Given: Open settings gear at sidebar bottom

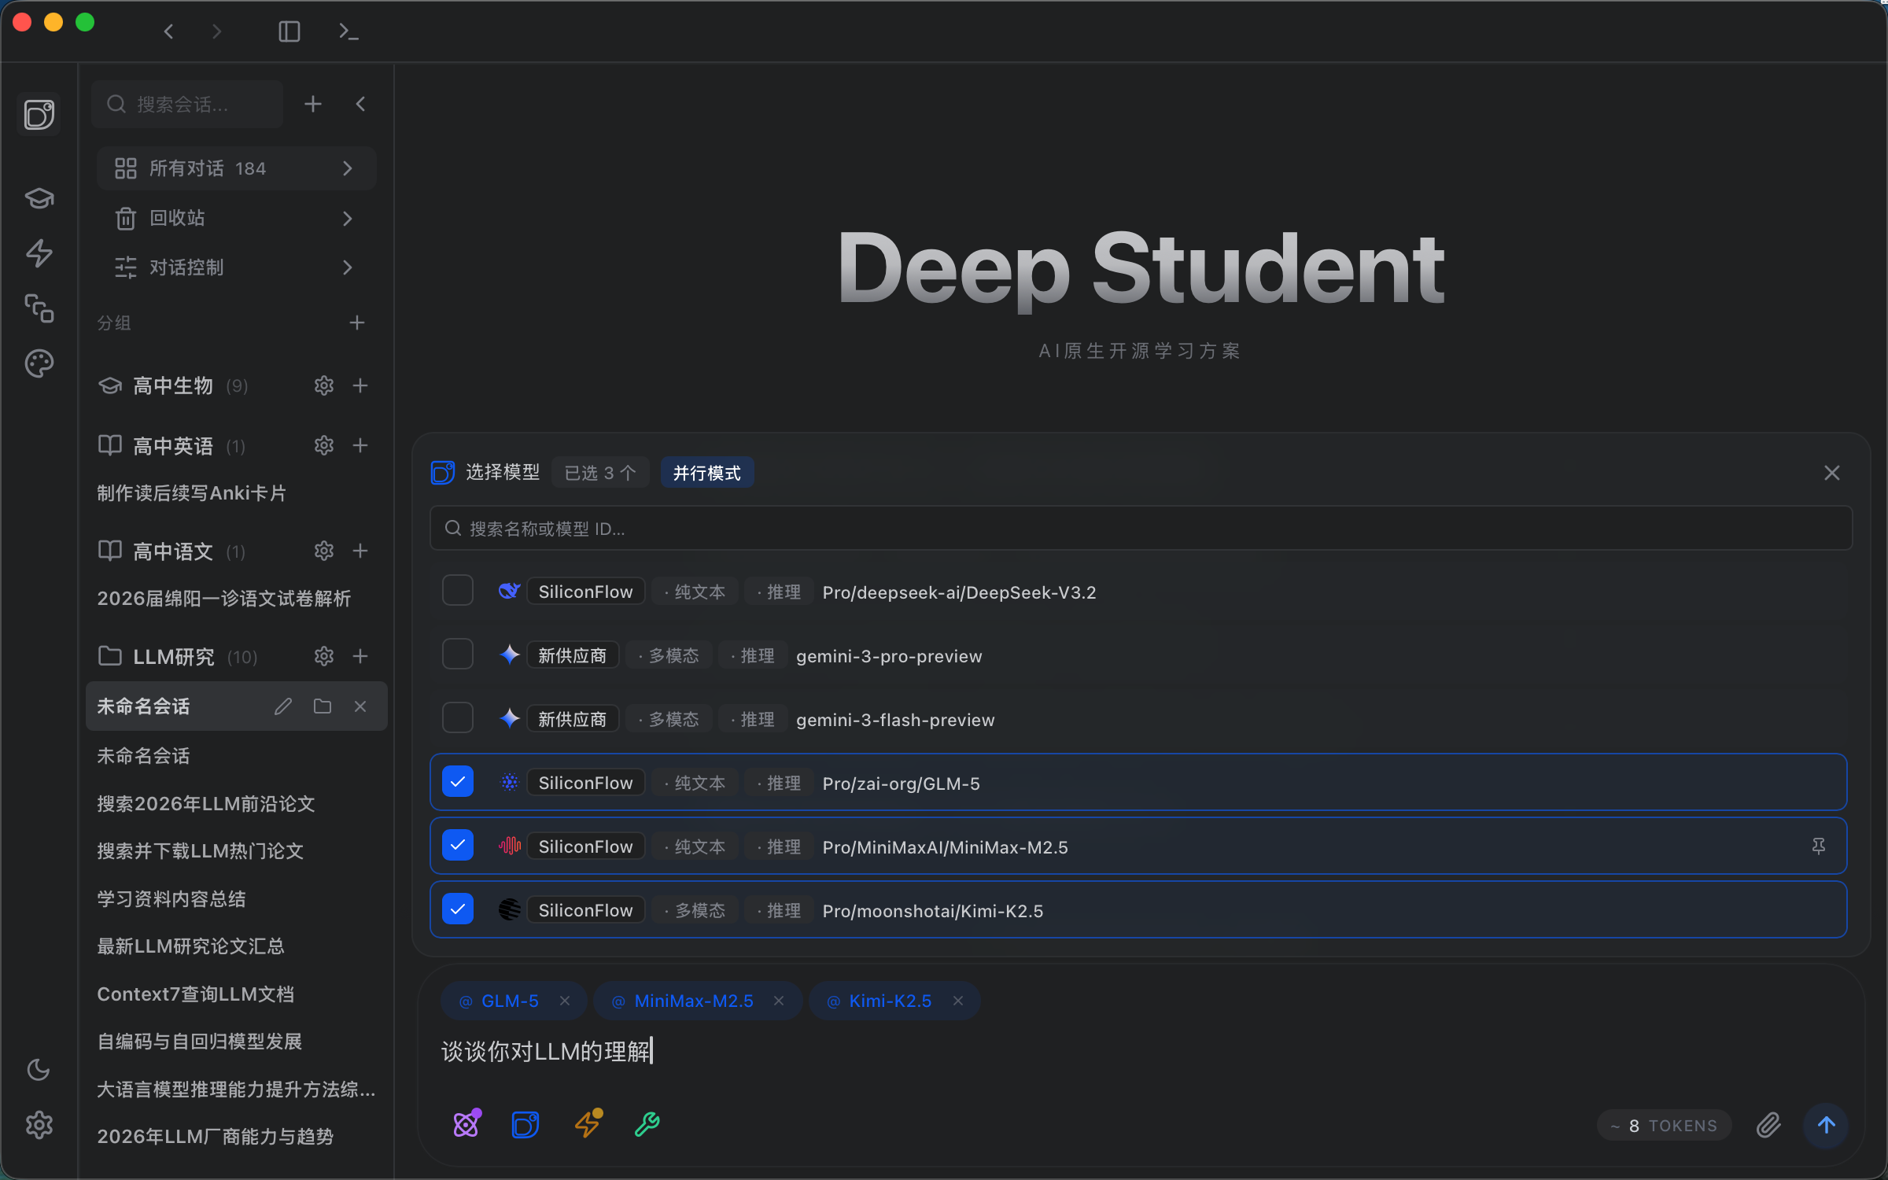Looking at the screenshot, I should (39, 1125).
